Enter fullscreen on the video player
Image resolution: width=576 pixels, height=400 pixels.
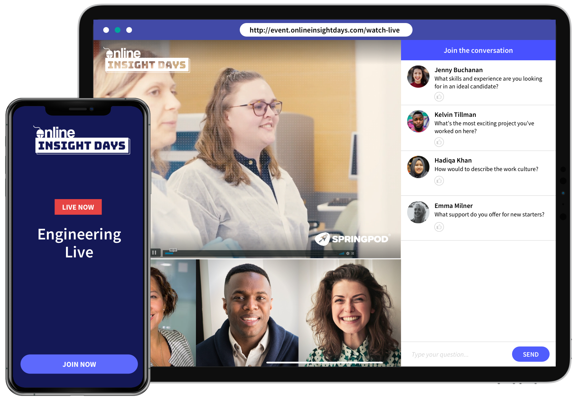(353, 253)
